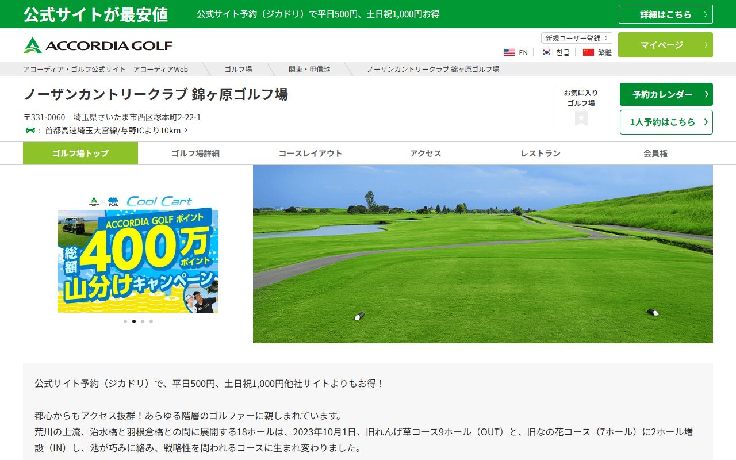Switch language to 한글
Viewport: 736px width, 460px height.
coord(563,52)
